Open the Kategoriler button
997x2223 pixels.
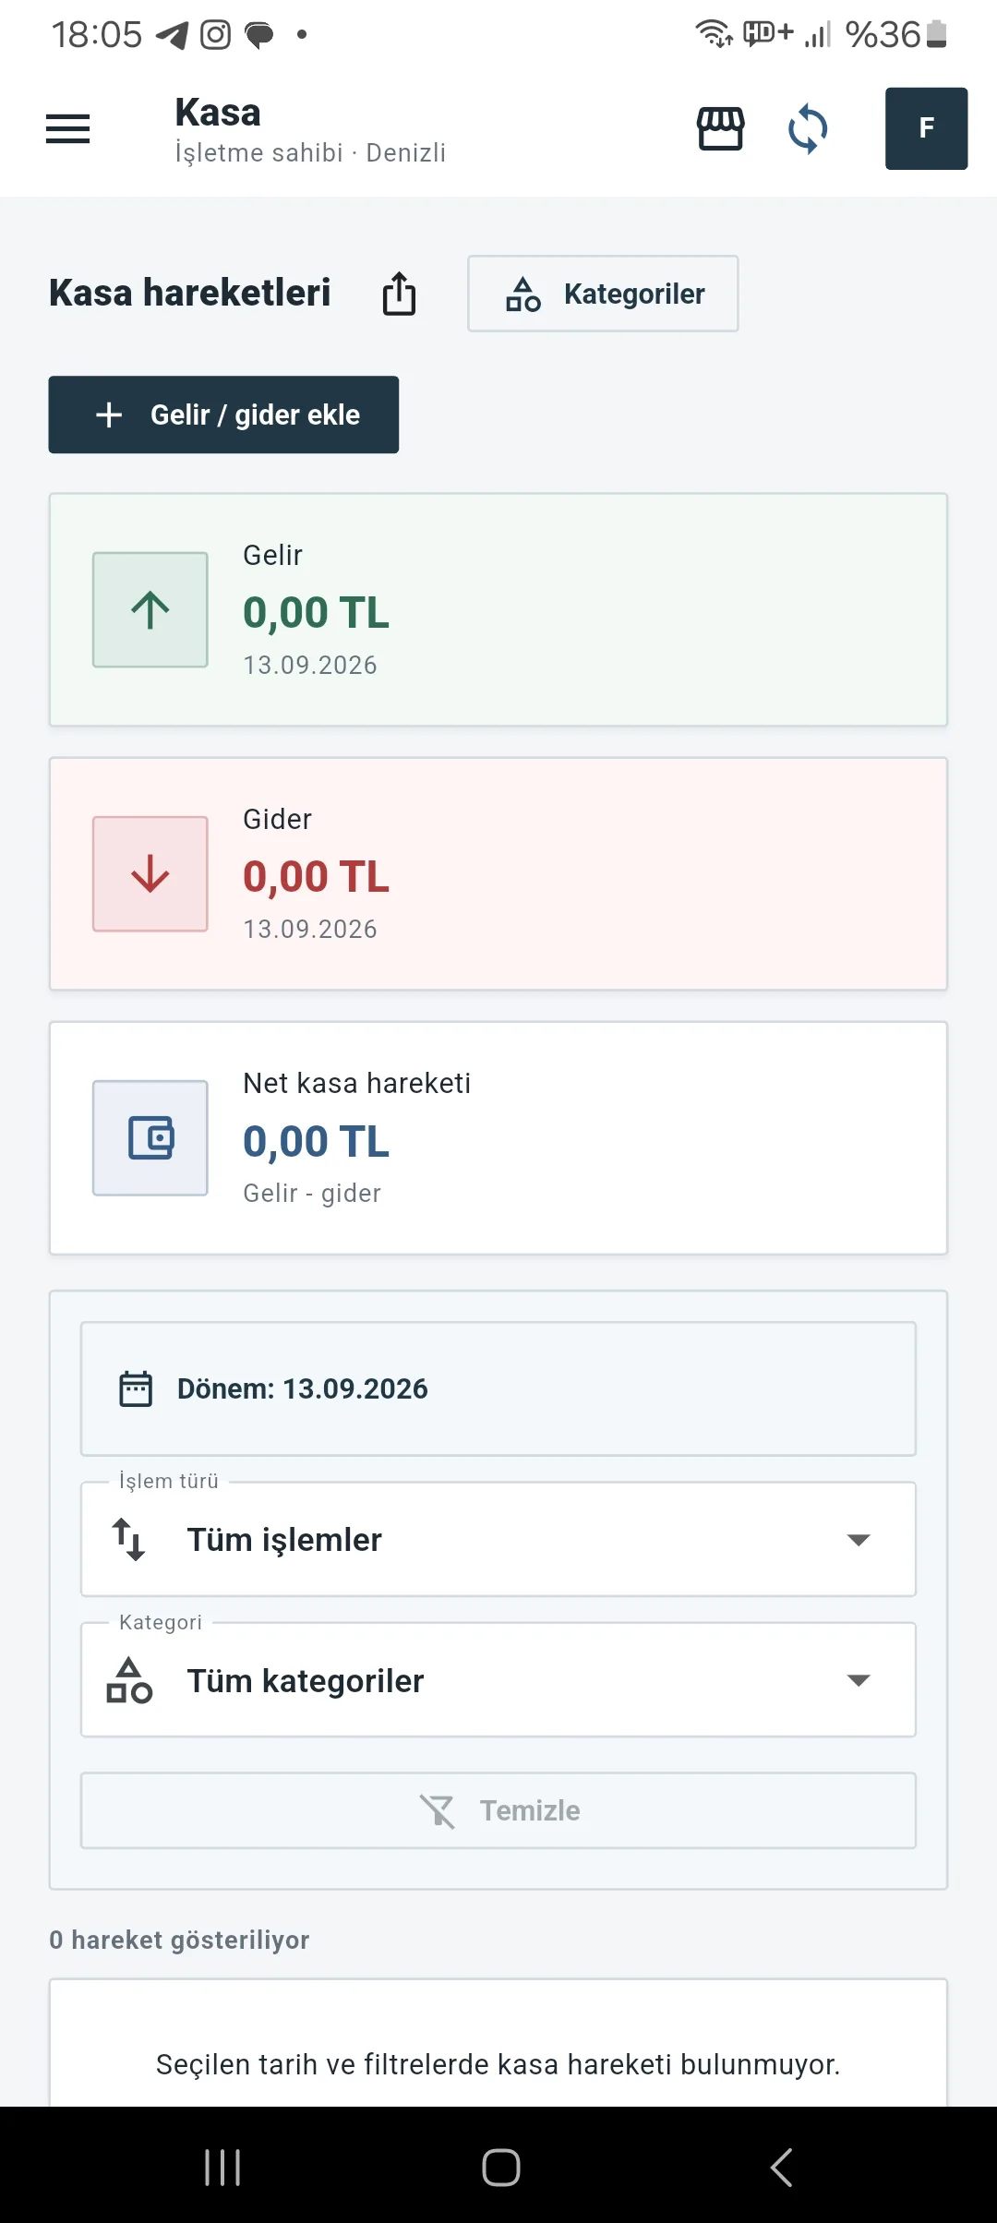[x=603, y=294]
